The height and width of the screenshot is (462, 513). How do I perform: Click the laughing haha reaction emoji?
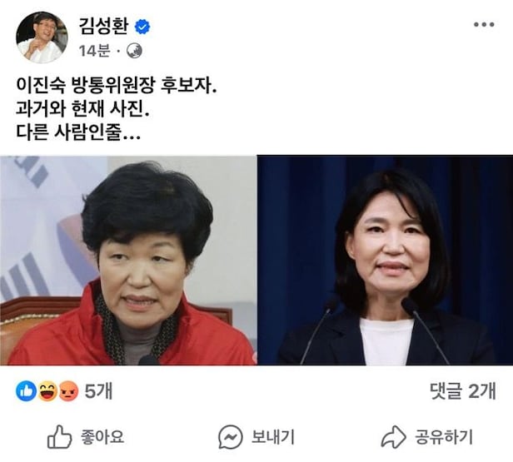click(47, 391)
